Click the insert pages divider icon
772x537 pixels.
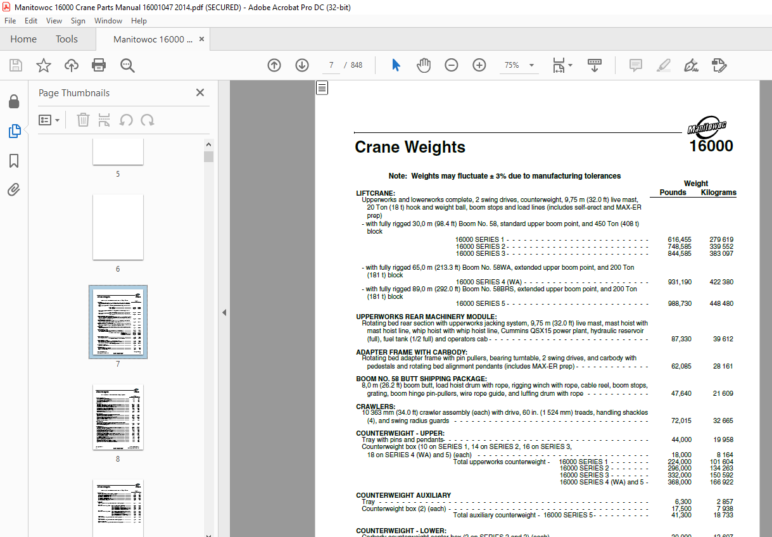click(x=104, y=120)
